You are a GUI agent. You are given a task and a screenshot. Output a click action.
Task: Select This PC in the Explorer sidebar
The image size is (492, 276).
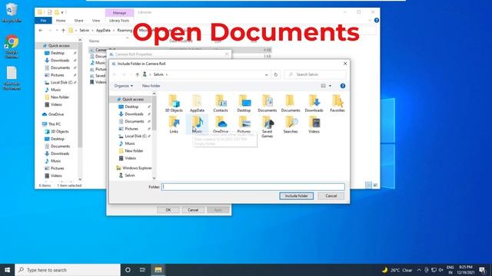[52, 124]
